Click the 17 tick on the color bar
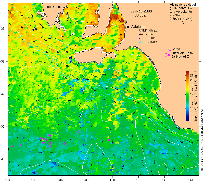The width and height of the screenshot is (204, 183). click(x=192, y=94)
